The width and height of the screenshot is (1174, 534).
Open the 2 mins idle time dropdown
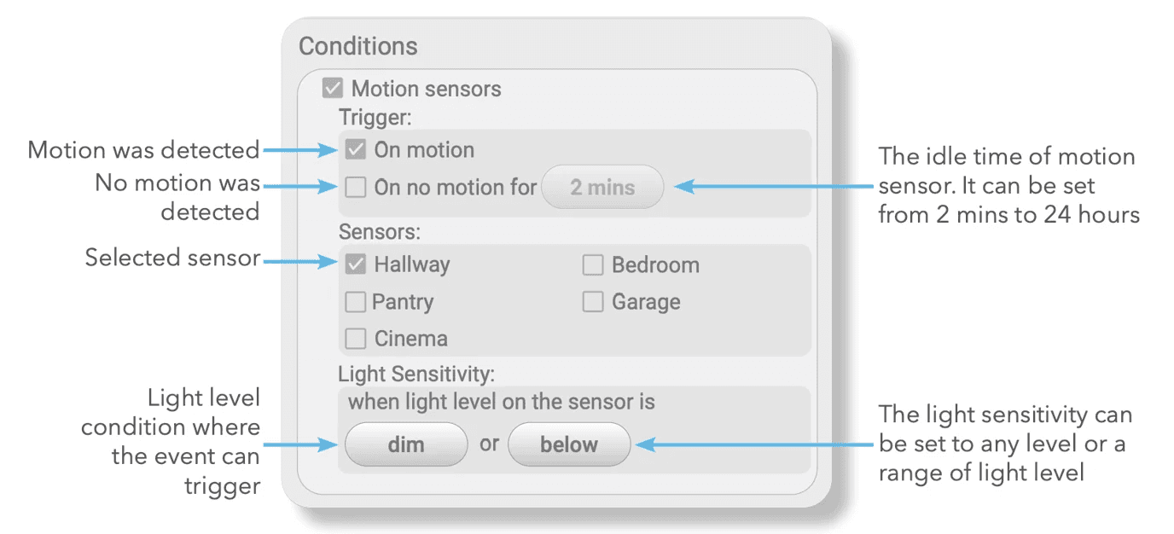602,187
